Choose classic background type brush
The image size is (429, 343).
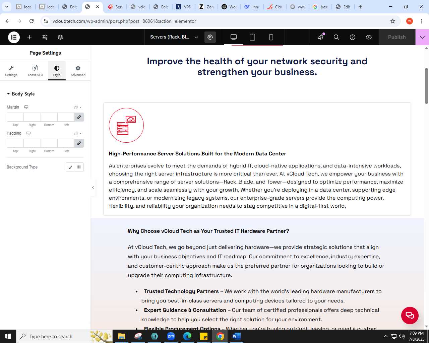[70, 167]
